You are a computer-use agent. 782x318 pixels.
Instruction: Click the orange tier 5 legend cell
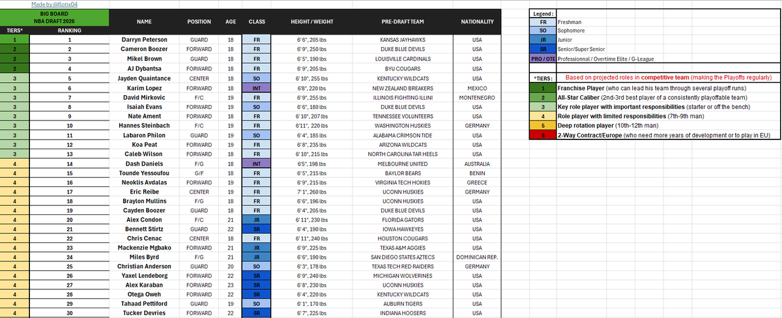[542, 125]
